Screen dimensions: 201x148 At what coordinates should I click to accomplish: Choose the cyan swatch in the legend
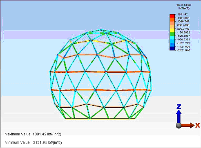172,38
